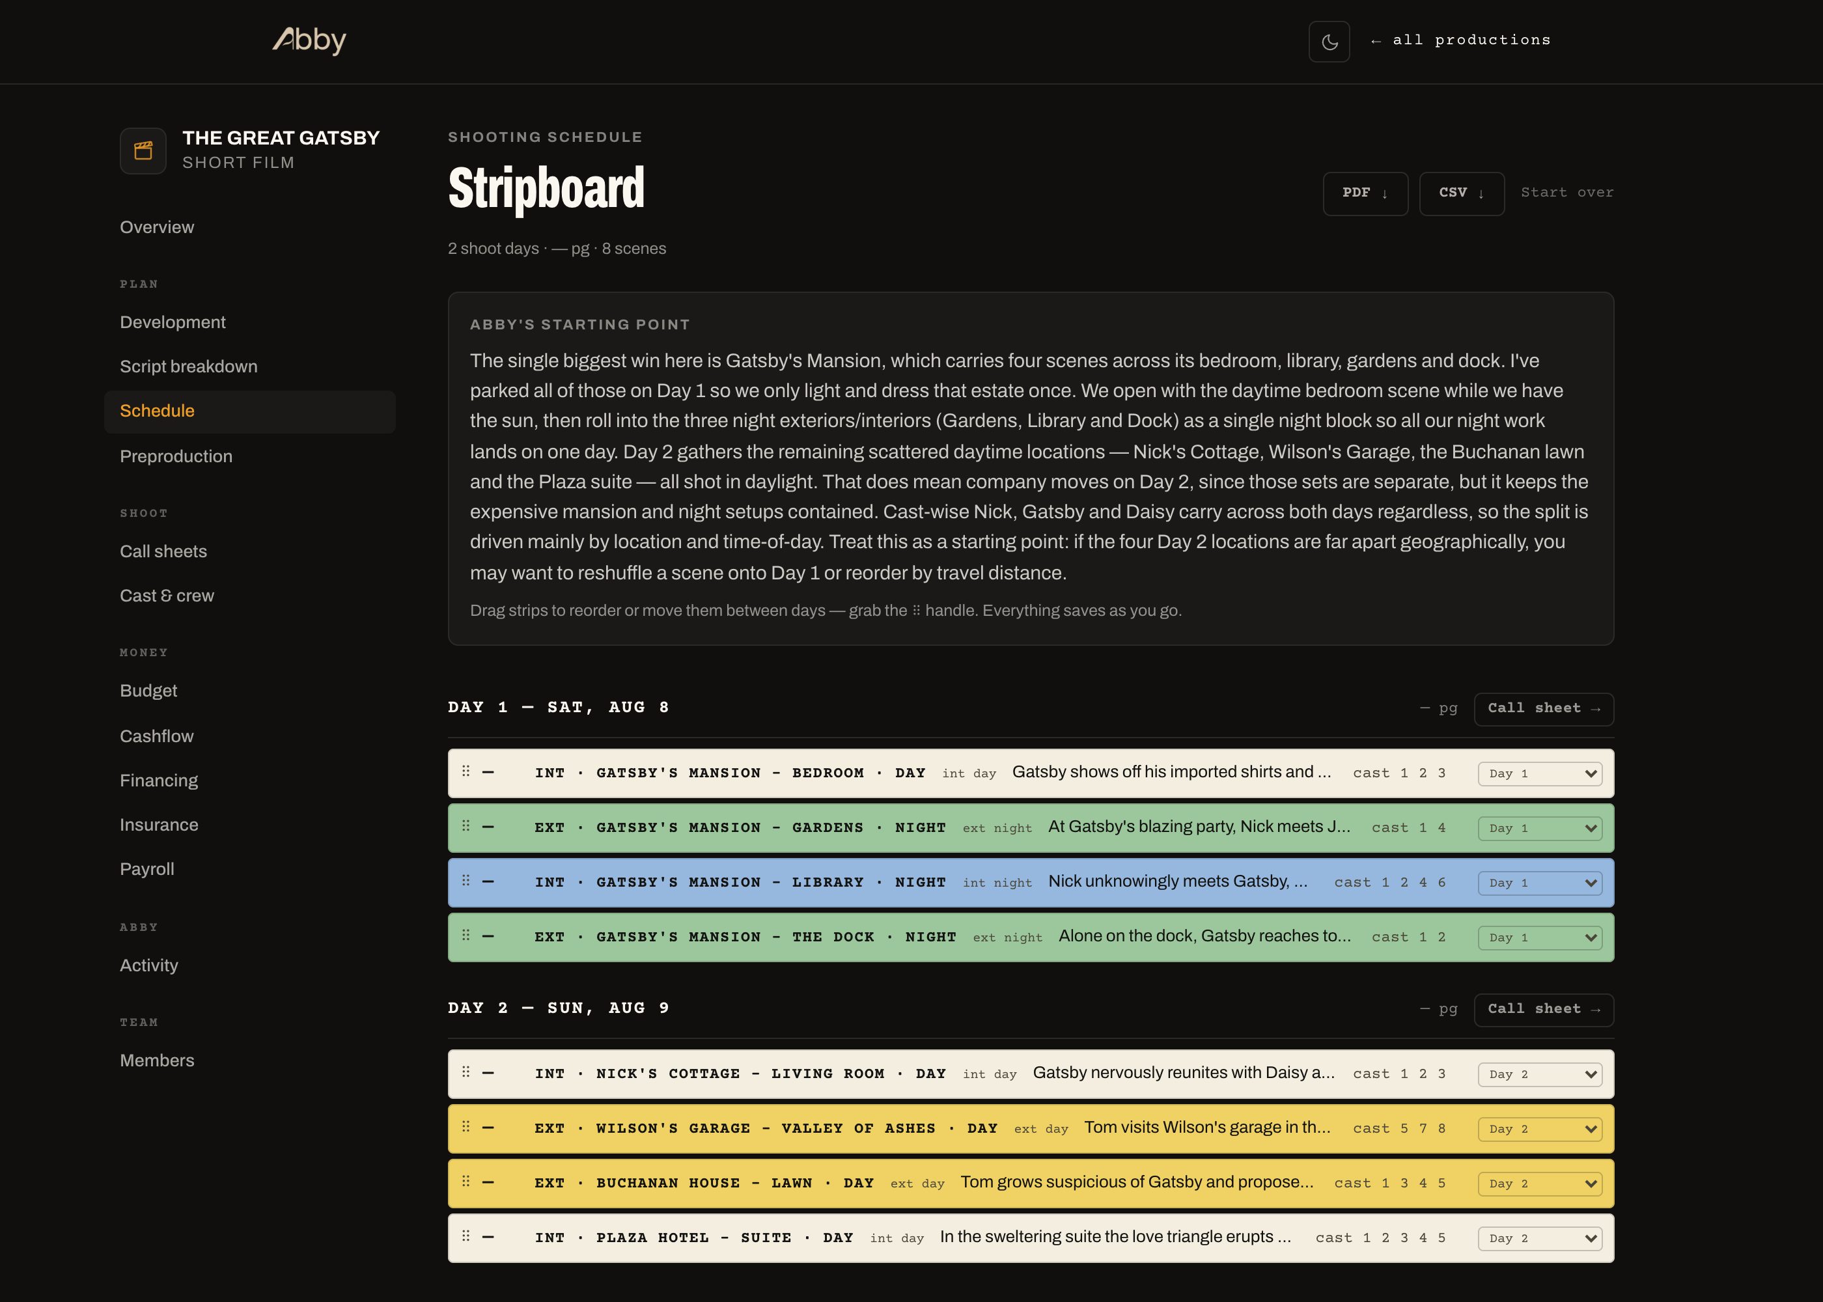Open day dropdown for Plaza Hotel scene

tap(1540, 1238)
